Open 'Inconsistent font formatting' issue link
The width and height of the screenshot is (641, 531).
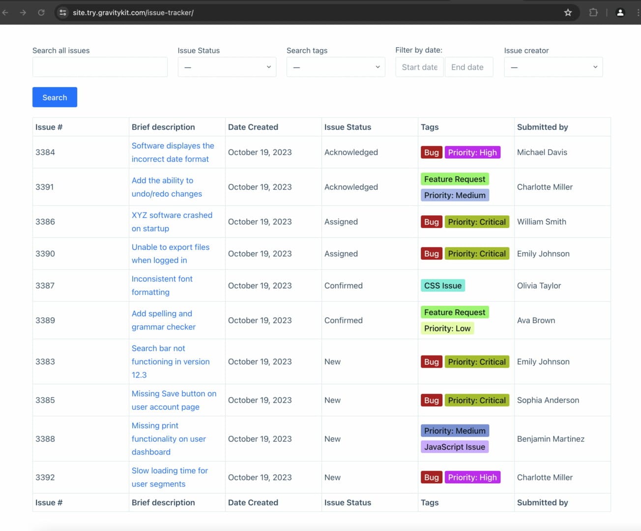coord(162,279)
